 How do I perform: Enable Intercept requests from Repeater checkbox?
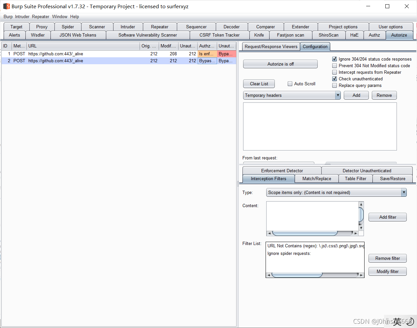[335, 72]
